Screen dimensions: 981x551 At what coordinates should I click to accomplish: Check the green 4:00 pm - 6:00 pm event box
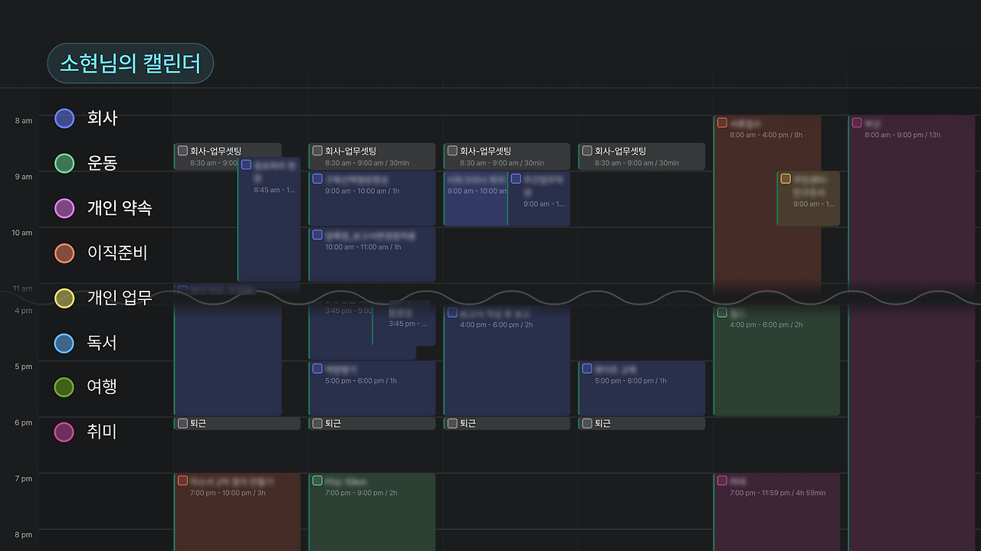[x=722, y=313]
